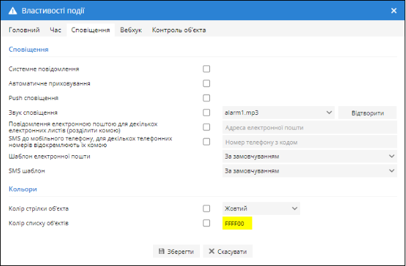Expand SMS шаблон dropdown
The image size is (406, 266).
309,171
